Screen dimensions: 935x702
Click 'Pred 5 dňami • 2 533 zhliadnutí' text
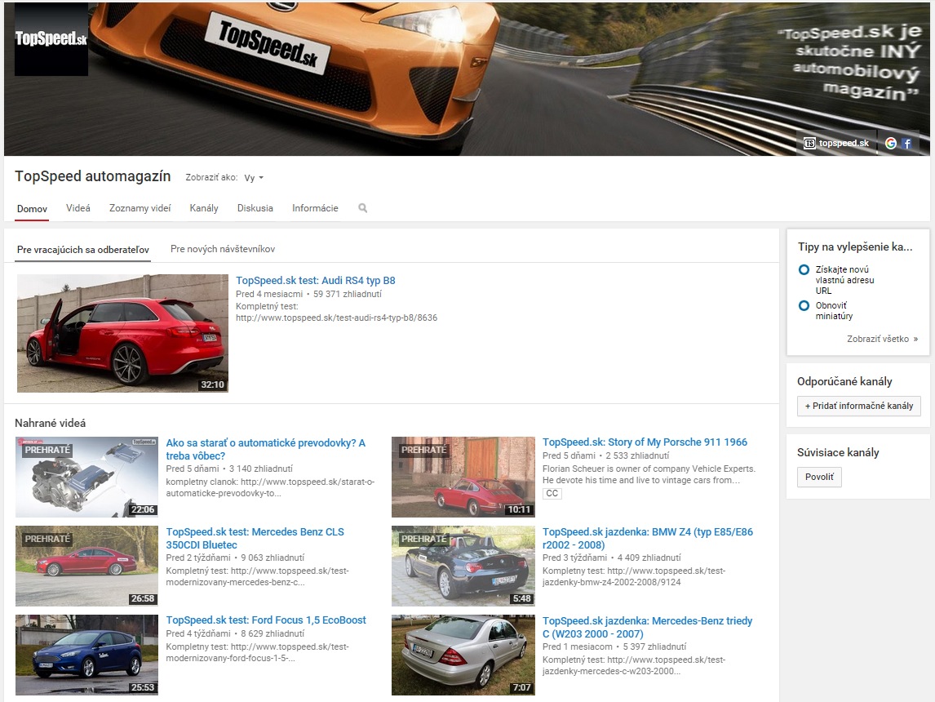605,455
